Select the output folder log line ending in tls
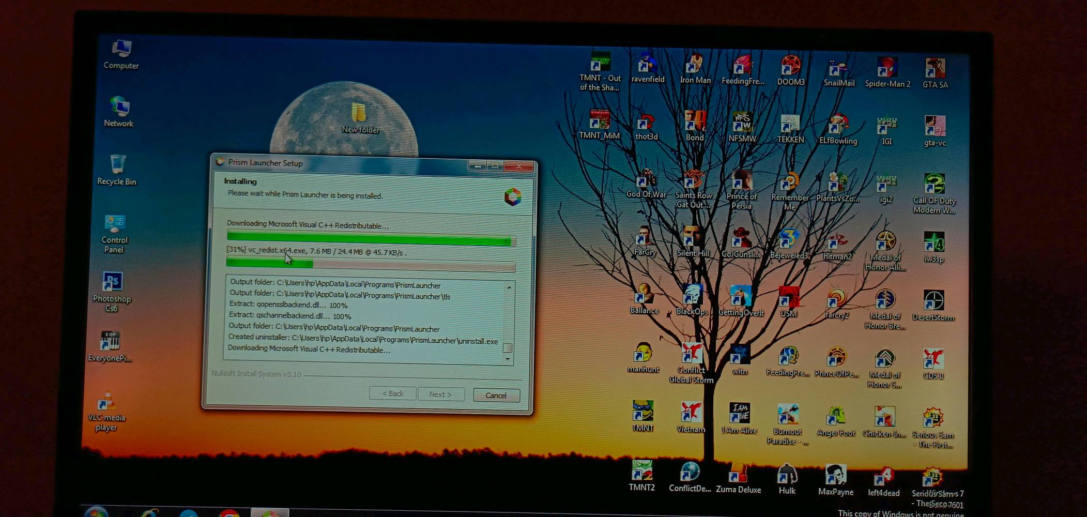The image size is (1087, 517). 340,295
